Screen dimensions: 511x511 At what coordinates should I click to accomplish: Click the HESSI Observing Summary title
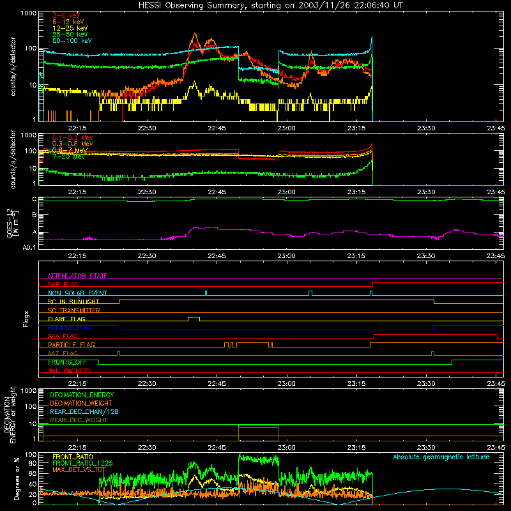pyautogui.click(x=271, y=5)
